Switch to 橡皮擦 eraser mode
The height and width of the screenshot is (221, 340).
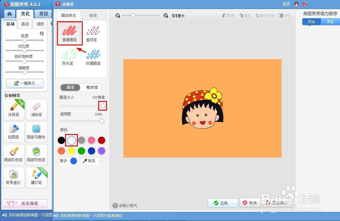(x=92, y=87)
